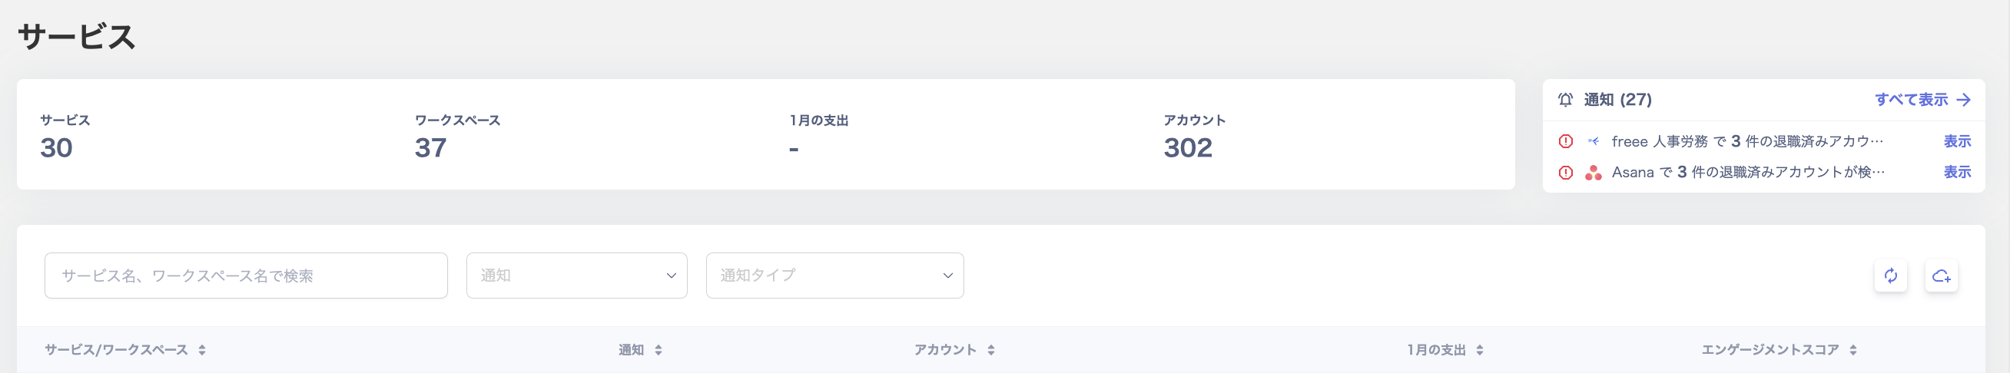Sort table by アカウント column
2010x373 pixels.
(x=991, y=351)
